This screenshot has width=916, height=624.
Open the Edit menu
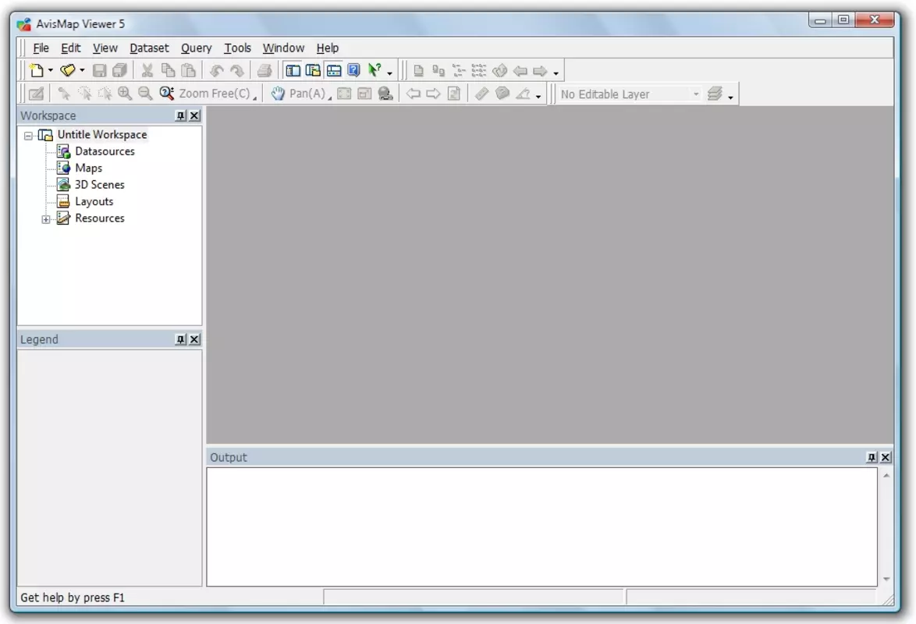coord(71,48)
